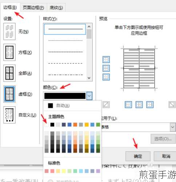Screen dimensions: 176x182
Task: Pick the white theme color swatch
Action: [47, 124]
